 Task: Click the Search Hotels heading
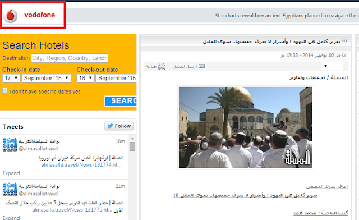point(36,45)
